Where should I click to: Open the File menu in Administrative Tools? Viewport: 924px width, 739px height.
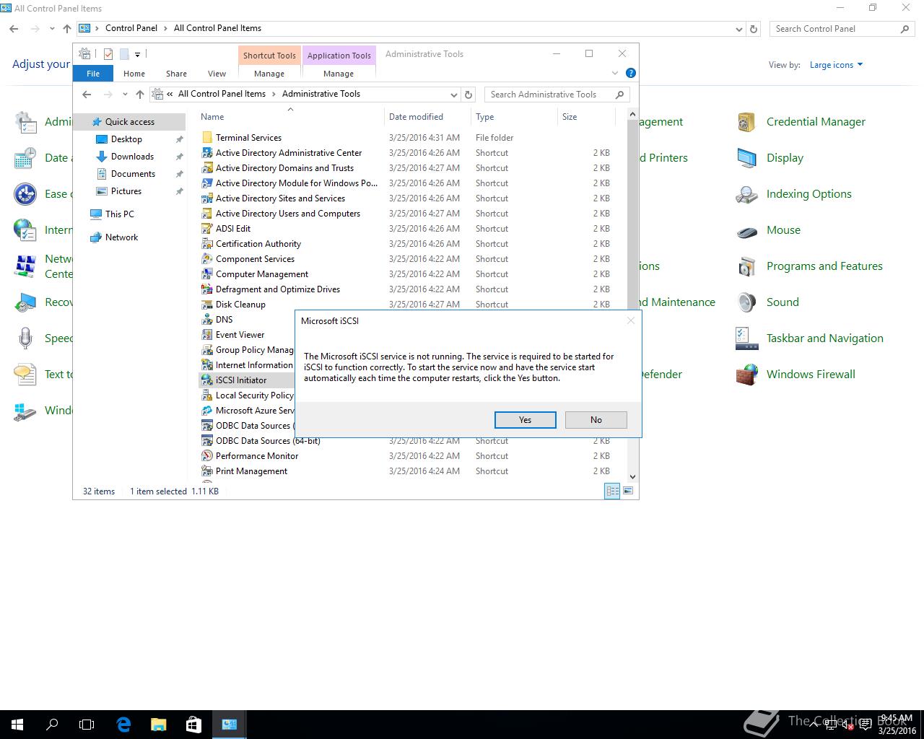(x=93, y=74)
